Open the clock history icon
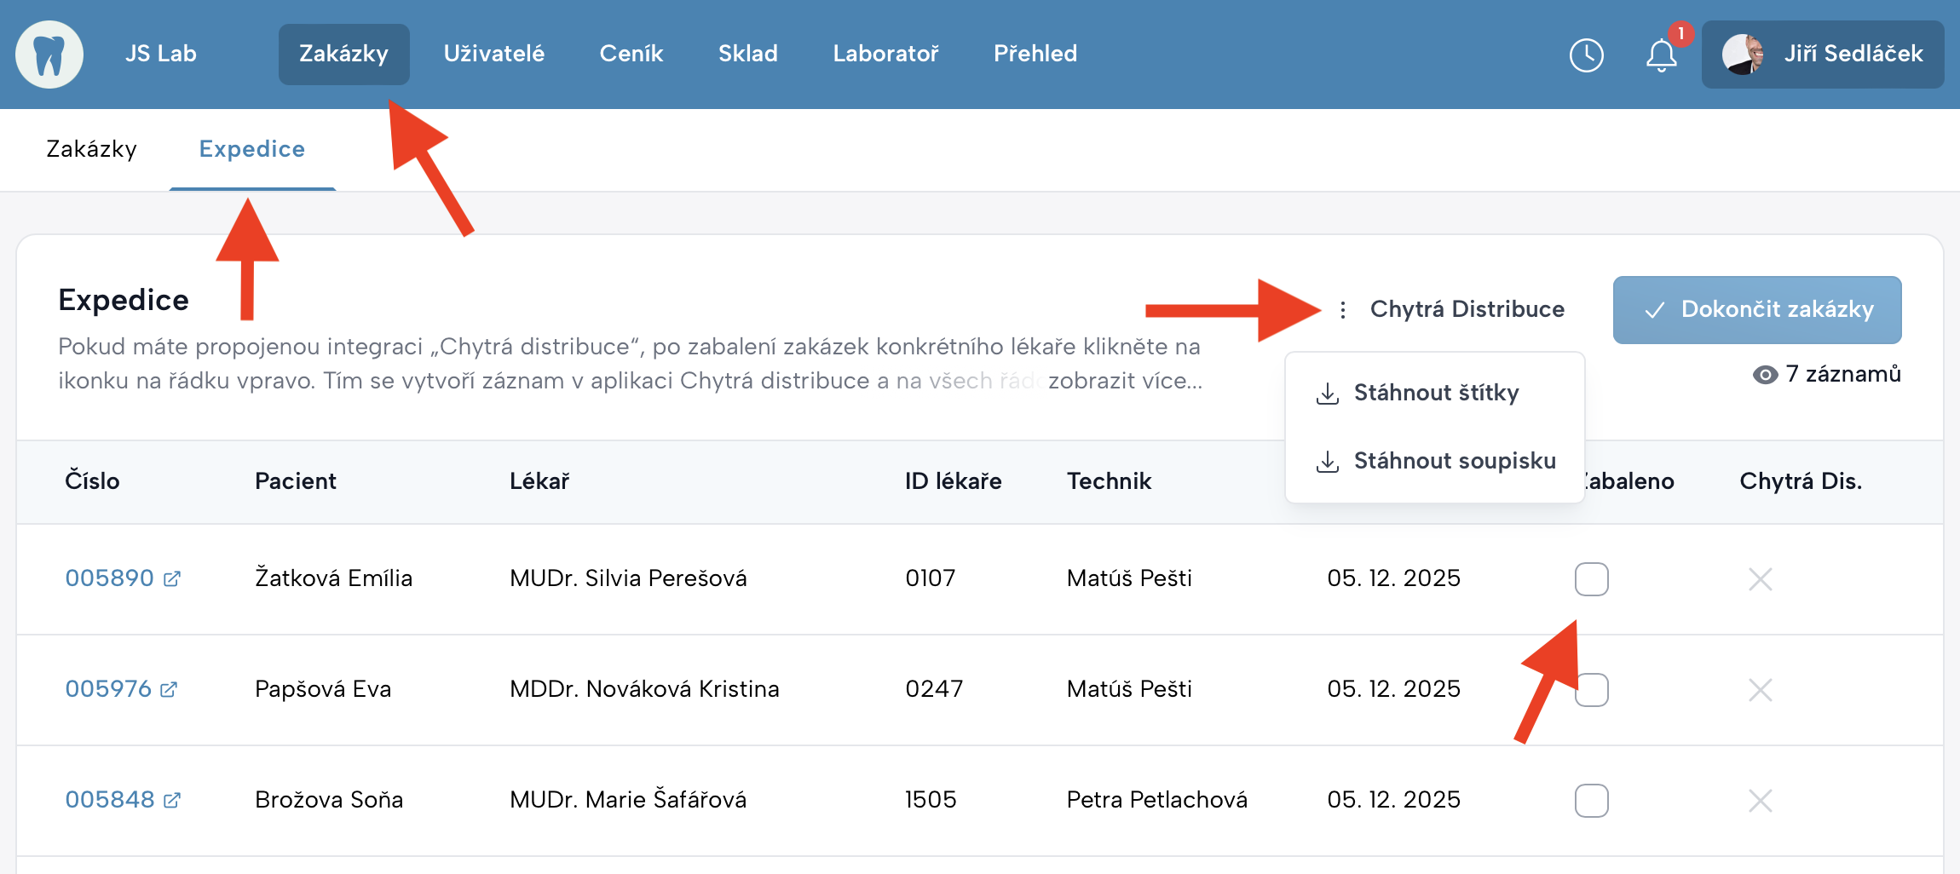Screen dimensions: 1960x874 click(1586, 55)
